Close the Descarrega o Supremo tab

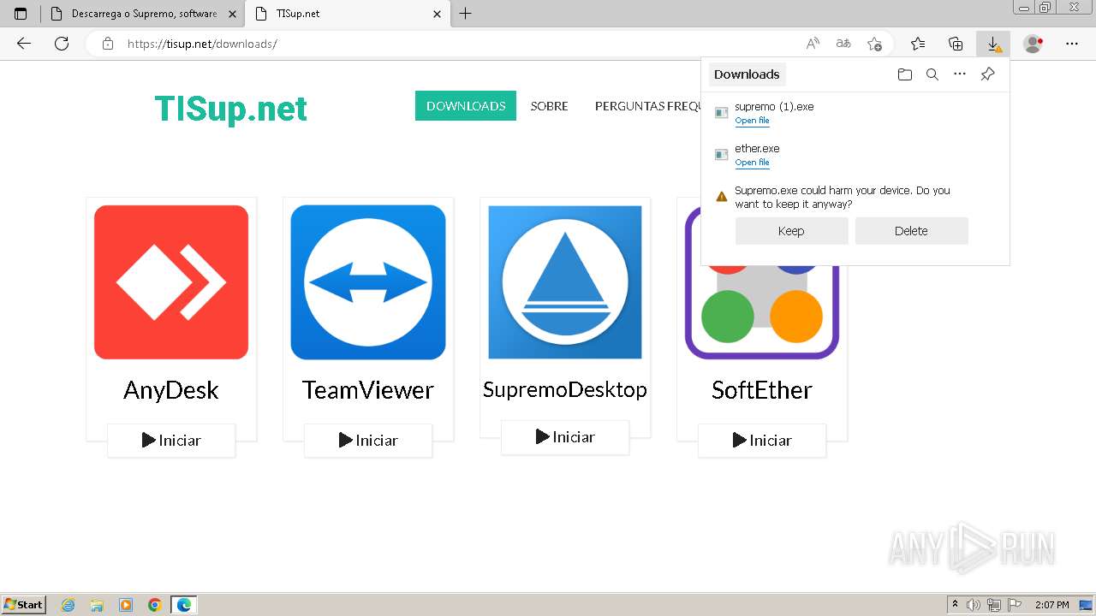[232, 14]
